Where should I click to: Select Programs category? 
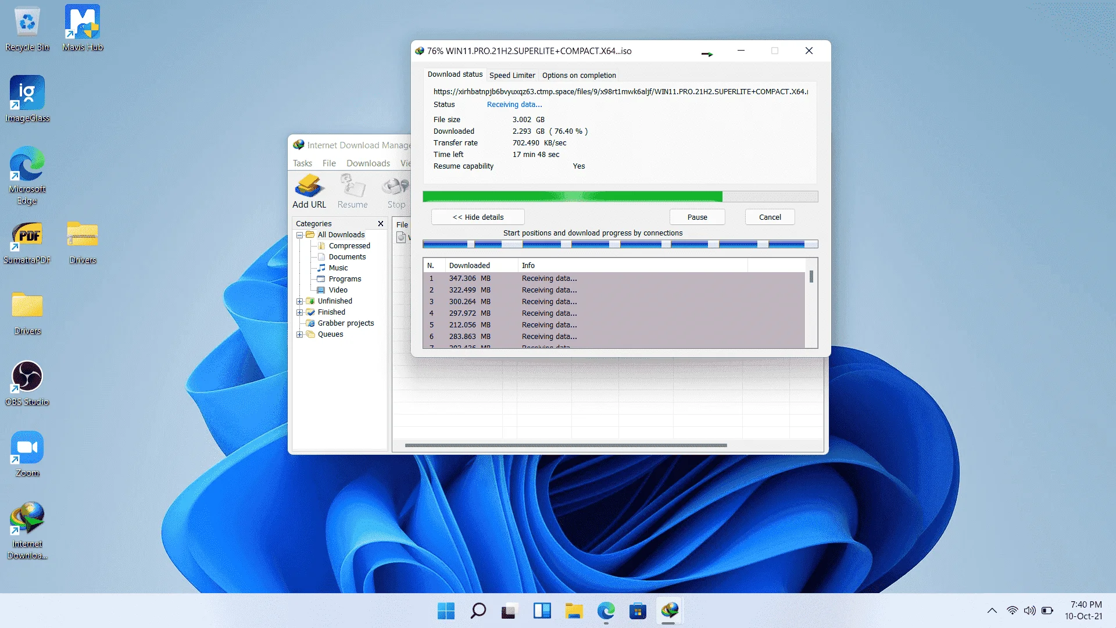tap(345, 279)
